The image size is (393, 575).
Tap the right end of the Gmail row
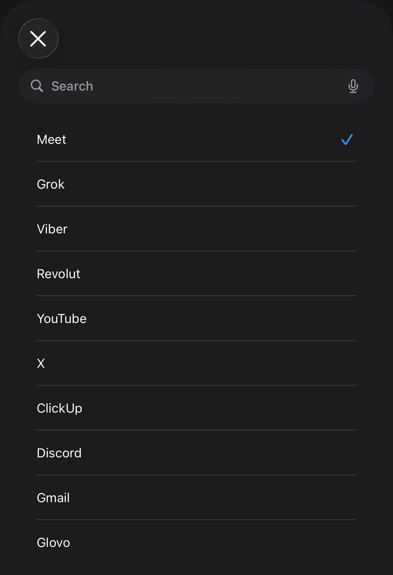(x=341, y=498)
